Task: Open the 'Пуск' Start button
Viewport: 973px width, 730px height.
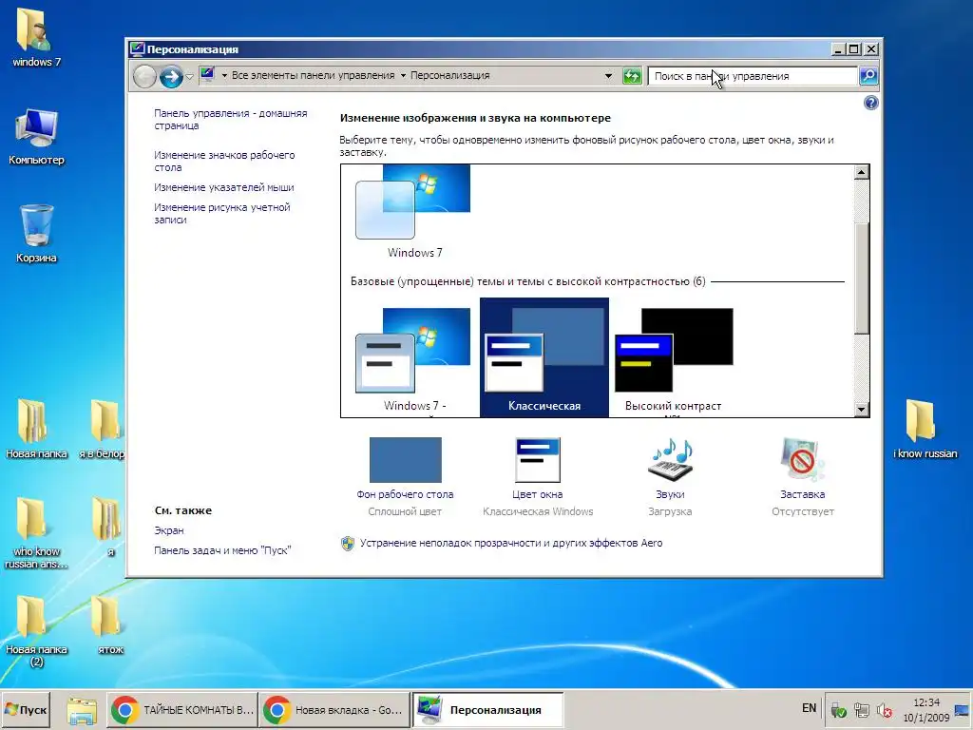Action: tap(26, 709)
